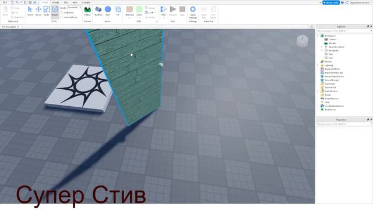The image size is (373, 210).
Task: Activate the Select tool
Action: pos(30,11)
